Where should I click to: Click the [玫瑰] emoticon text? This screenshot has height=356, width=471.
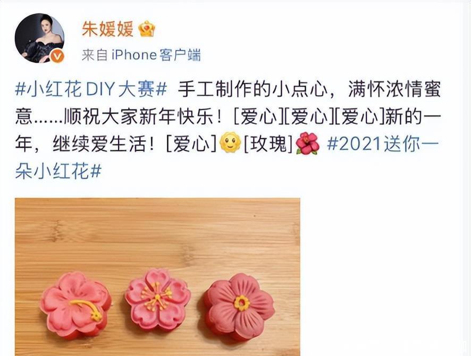[268, 144]
